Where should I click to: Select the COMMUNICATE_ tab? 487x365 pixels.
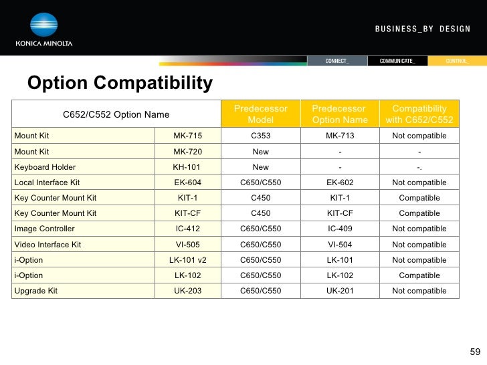coord(397,61)
